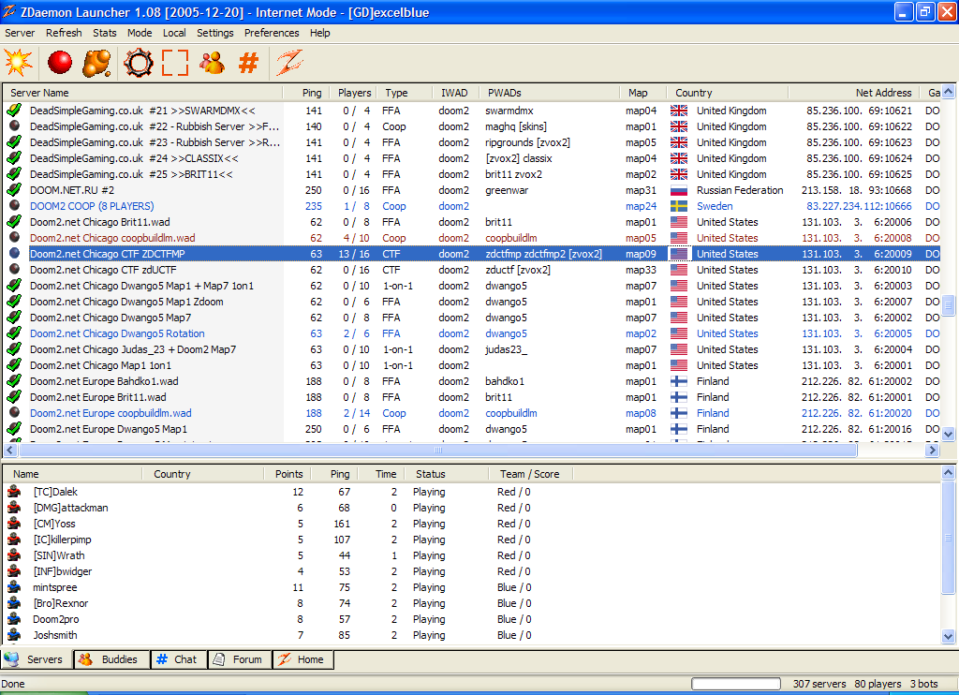Click green check icon for DOOM.NET.RU #2

point(14,189)
